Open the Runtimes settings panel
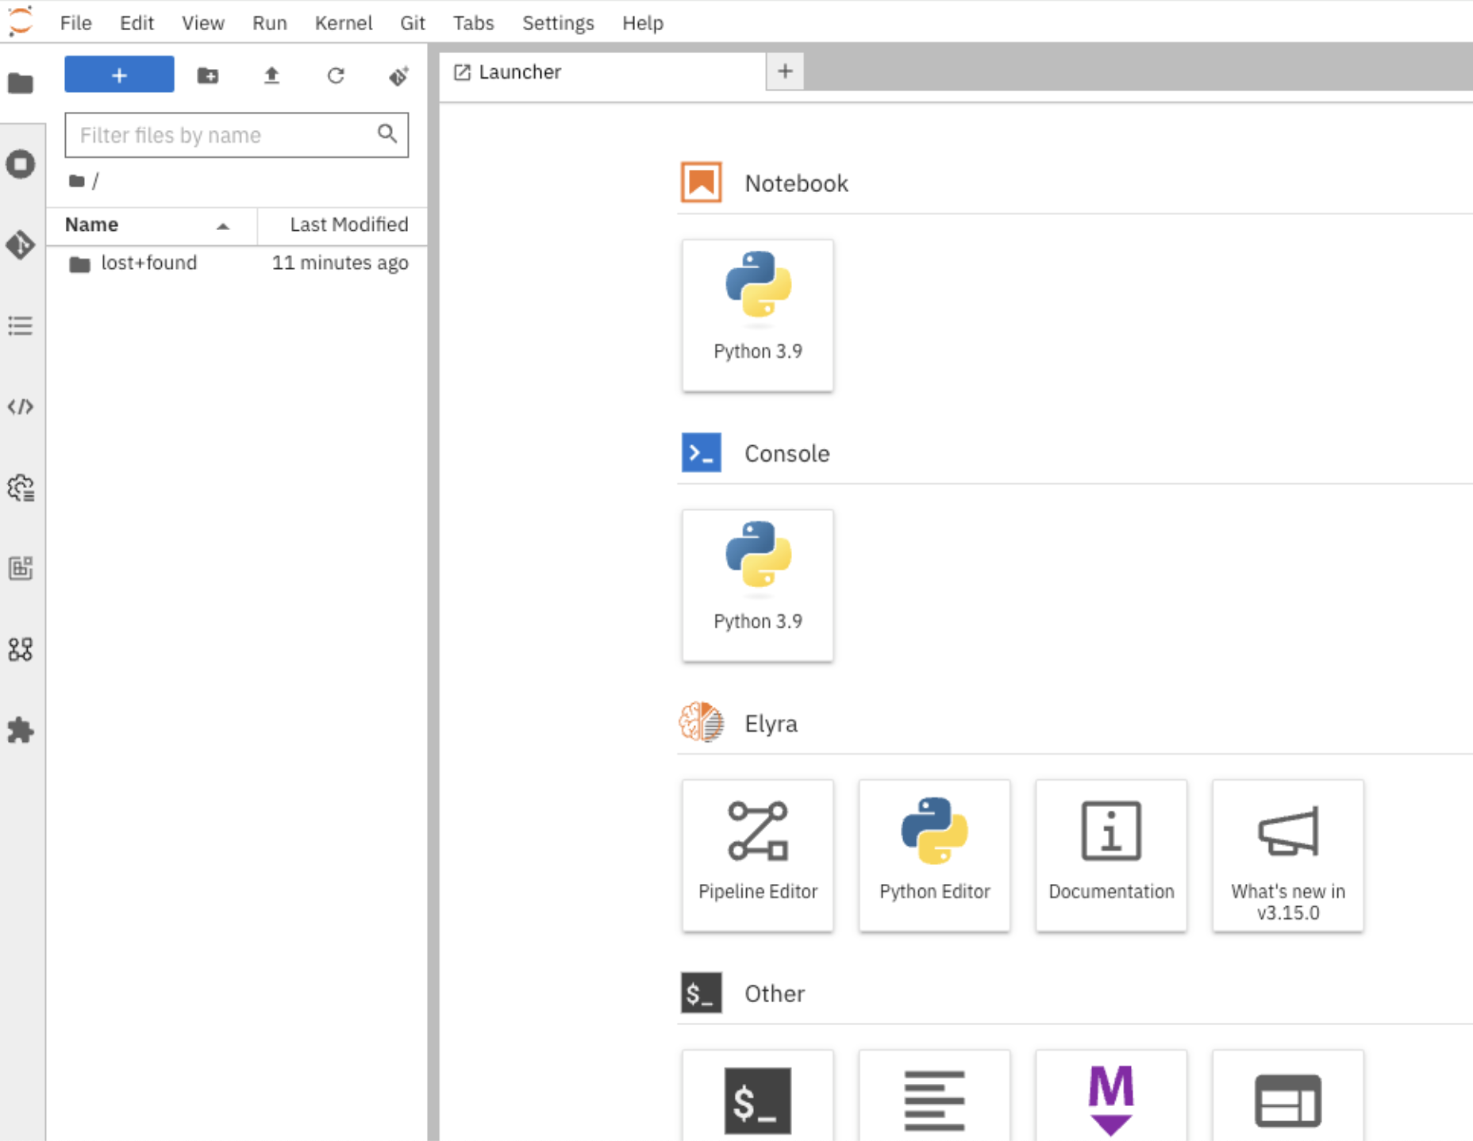This screenshot has width=1473, height=1141. (x=21, y=488)
